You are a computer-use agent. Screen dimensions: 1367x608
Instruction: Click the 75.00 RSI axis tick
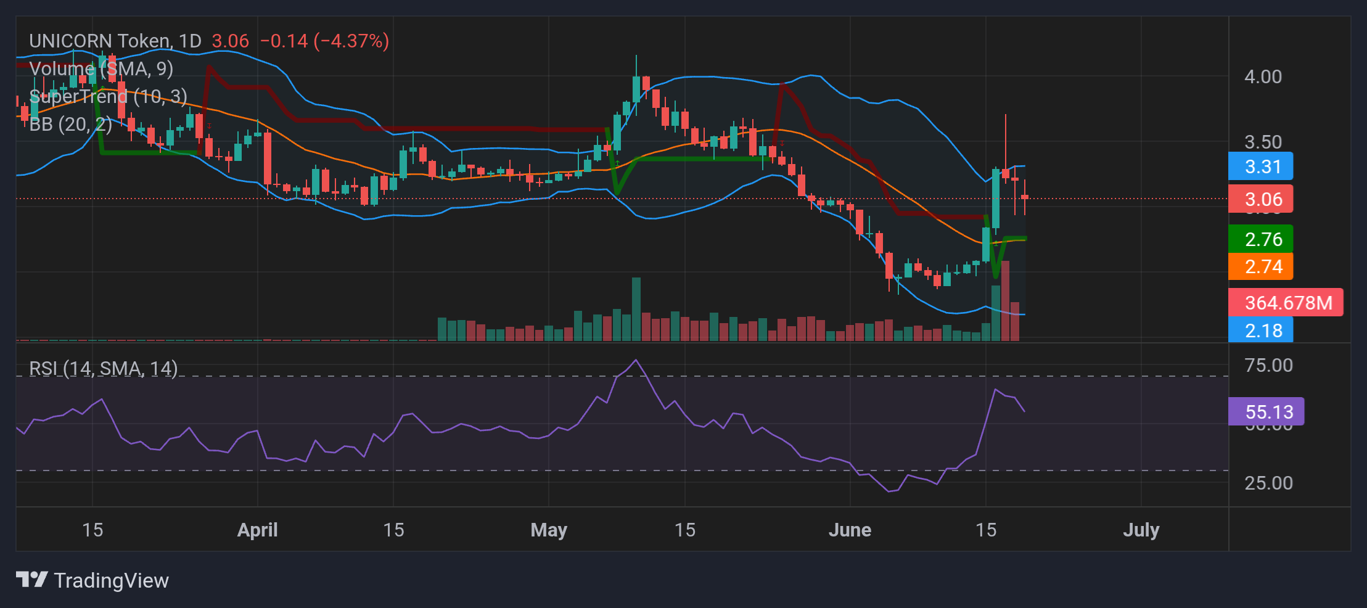pyautogui.click(x=1268, y=365)
